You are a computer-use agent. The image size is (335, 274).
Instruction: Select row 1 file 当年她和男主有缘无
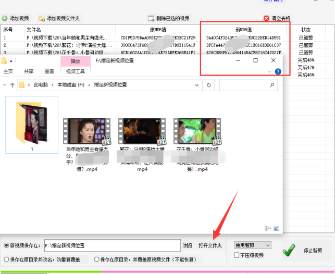click(x=68, y=38)
